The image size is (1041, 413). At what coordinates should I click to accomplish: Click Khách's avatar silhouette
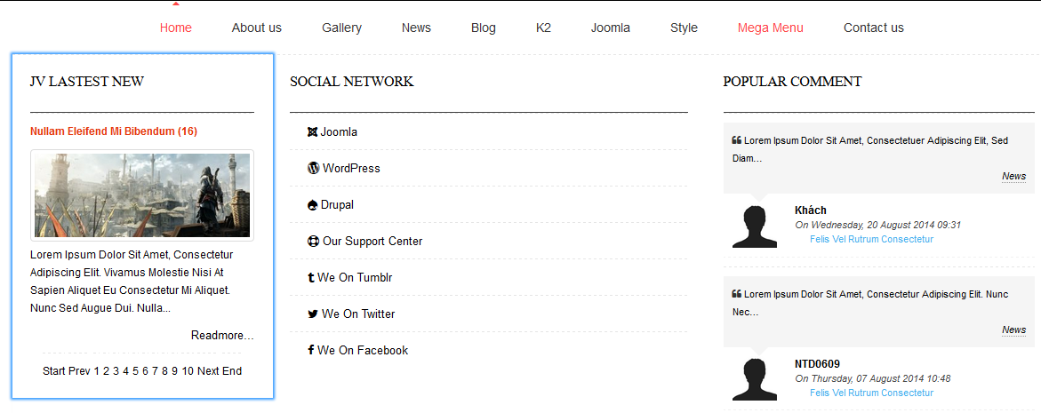tap(754, 226)
